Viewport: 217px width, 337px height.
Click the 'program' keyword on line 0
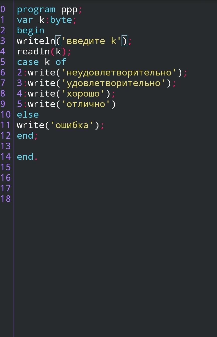click(36, 10)
